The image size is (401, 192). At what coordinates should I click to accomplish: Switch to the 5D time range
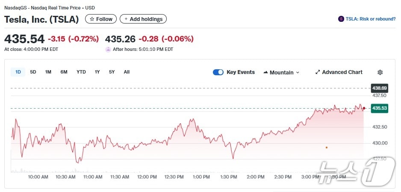click(33, 72)
